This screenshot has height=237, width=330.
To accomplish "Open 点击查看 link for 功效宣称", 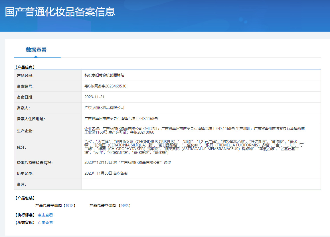I will pos(45,222).
